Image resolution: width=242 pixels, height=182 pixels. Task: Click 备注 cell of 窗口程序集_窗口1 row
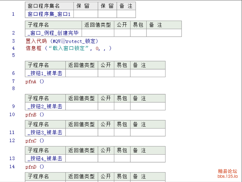tap(126, 14)
